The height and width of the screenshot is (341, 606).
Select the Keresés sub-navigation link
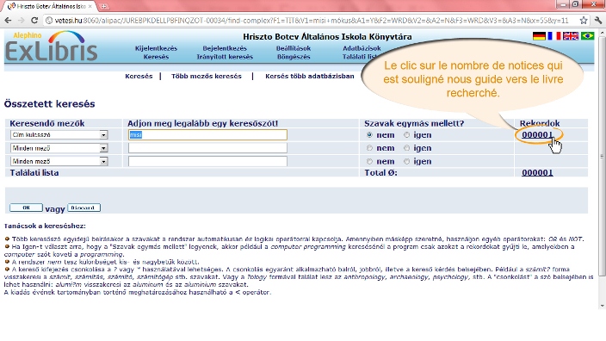click(x=139, y=76)
